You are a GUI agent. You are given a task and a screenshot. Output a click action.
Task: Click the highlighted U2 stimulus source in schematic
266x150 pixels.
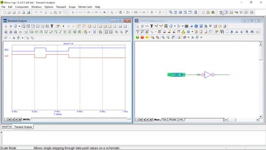[176, 75]
